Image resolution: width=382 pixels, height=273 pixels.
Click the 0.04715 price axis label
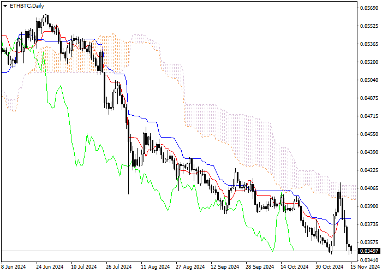coord(369,116)
